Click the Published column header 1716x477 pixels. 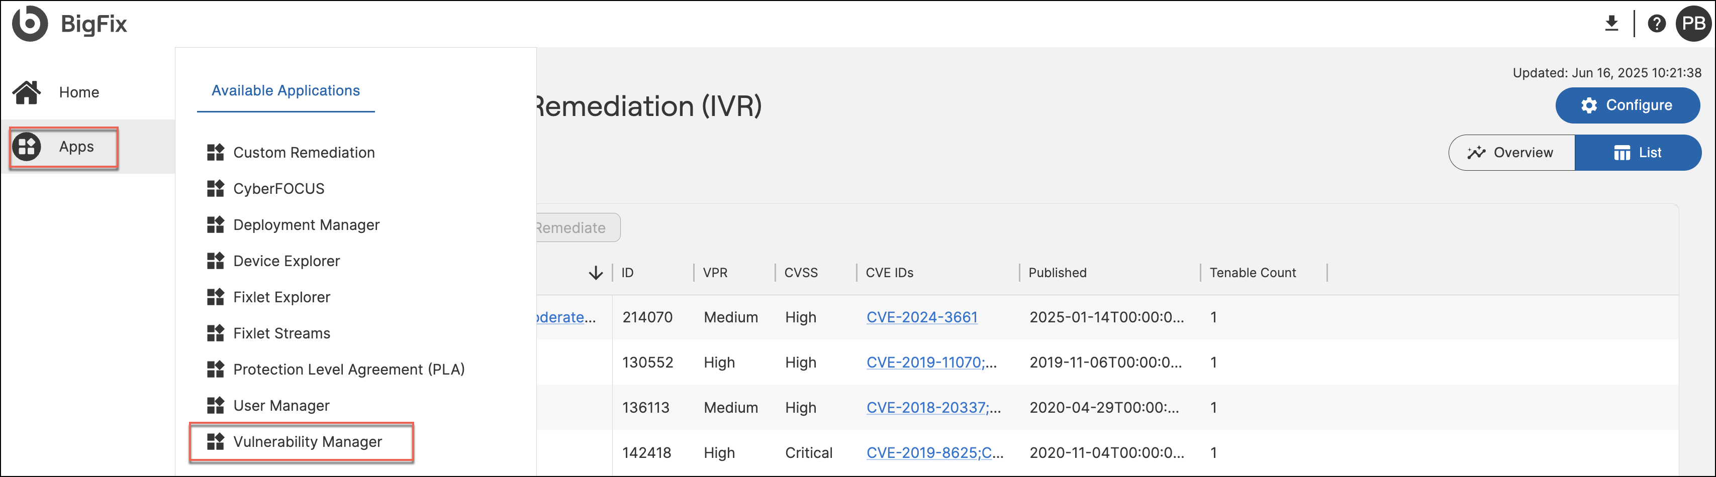point(1057,273)
